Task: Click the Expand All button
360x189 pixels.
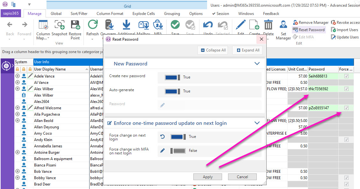Action: pyautogui.click(x=248, y=50)
